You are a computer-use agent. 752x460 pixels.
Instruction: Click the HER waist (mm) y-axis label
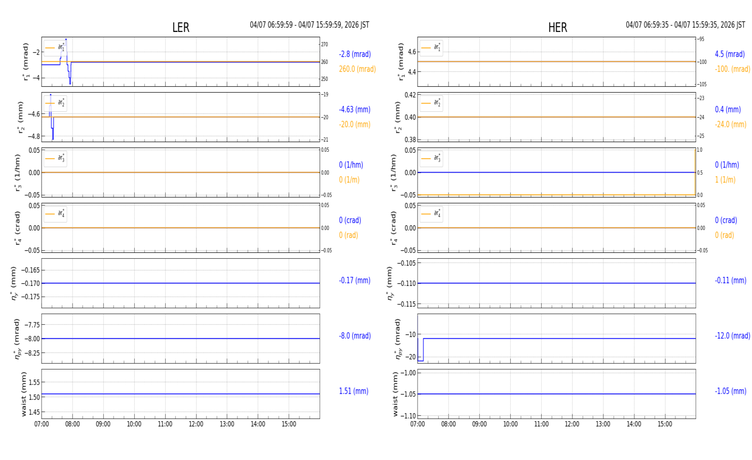pyautogui.click(x=396, y=394)
